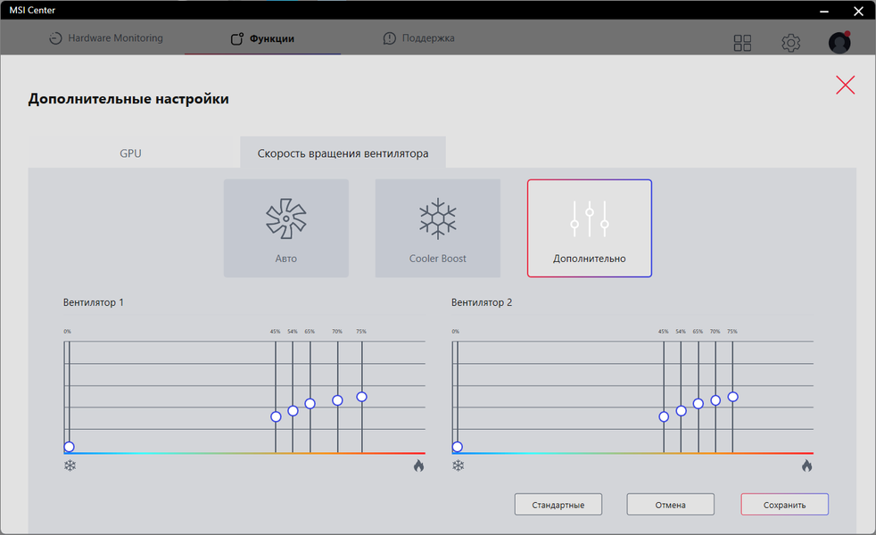Open the apps grid icon
The image size is (876, 535).
tap(742, 43)
